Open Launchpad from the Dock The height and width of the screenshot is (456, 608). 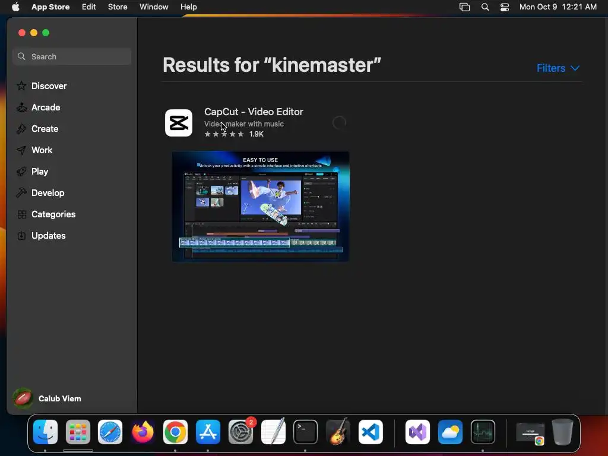[78, 432]
